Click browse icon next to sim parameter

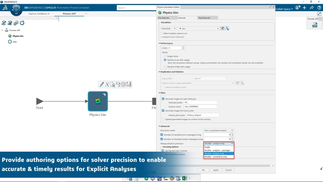[222, 28]
